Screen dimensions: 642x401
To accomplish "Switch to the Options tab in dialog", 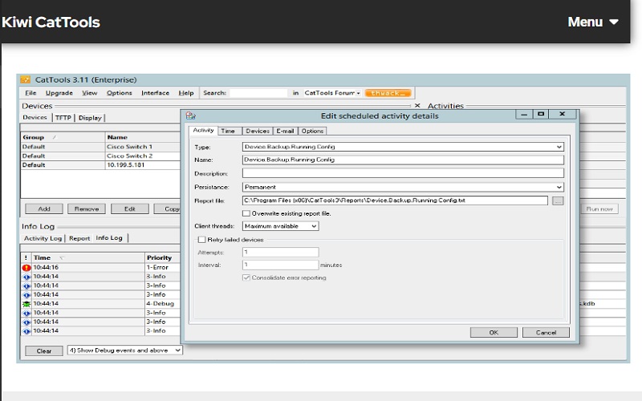I will tap(312, 131).
